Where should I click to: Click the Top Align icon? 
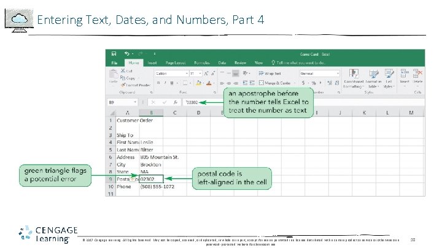(x=222, y=73)
